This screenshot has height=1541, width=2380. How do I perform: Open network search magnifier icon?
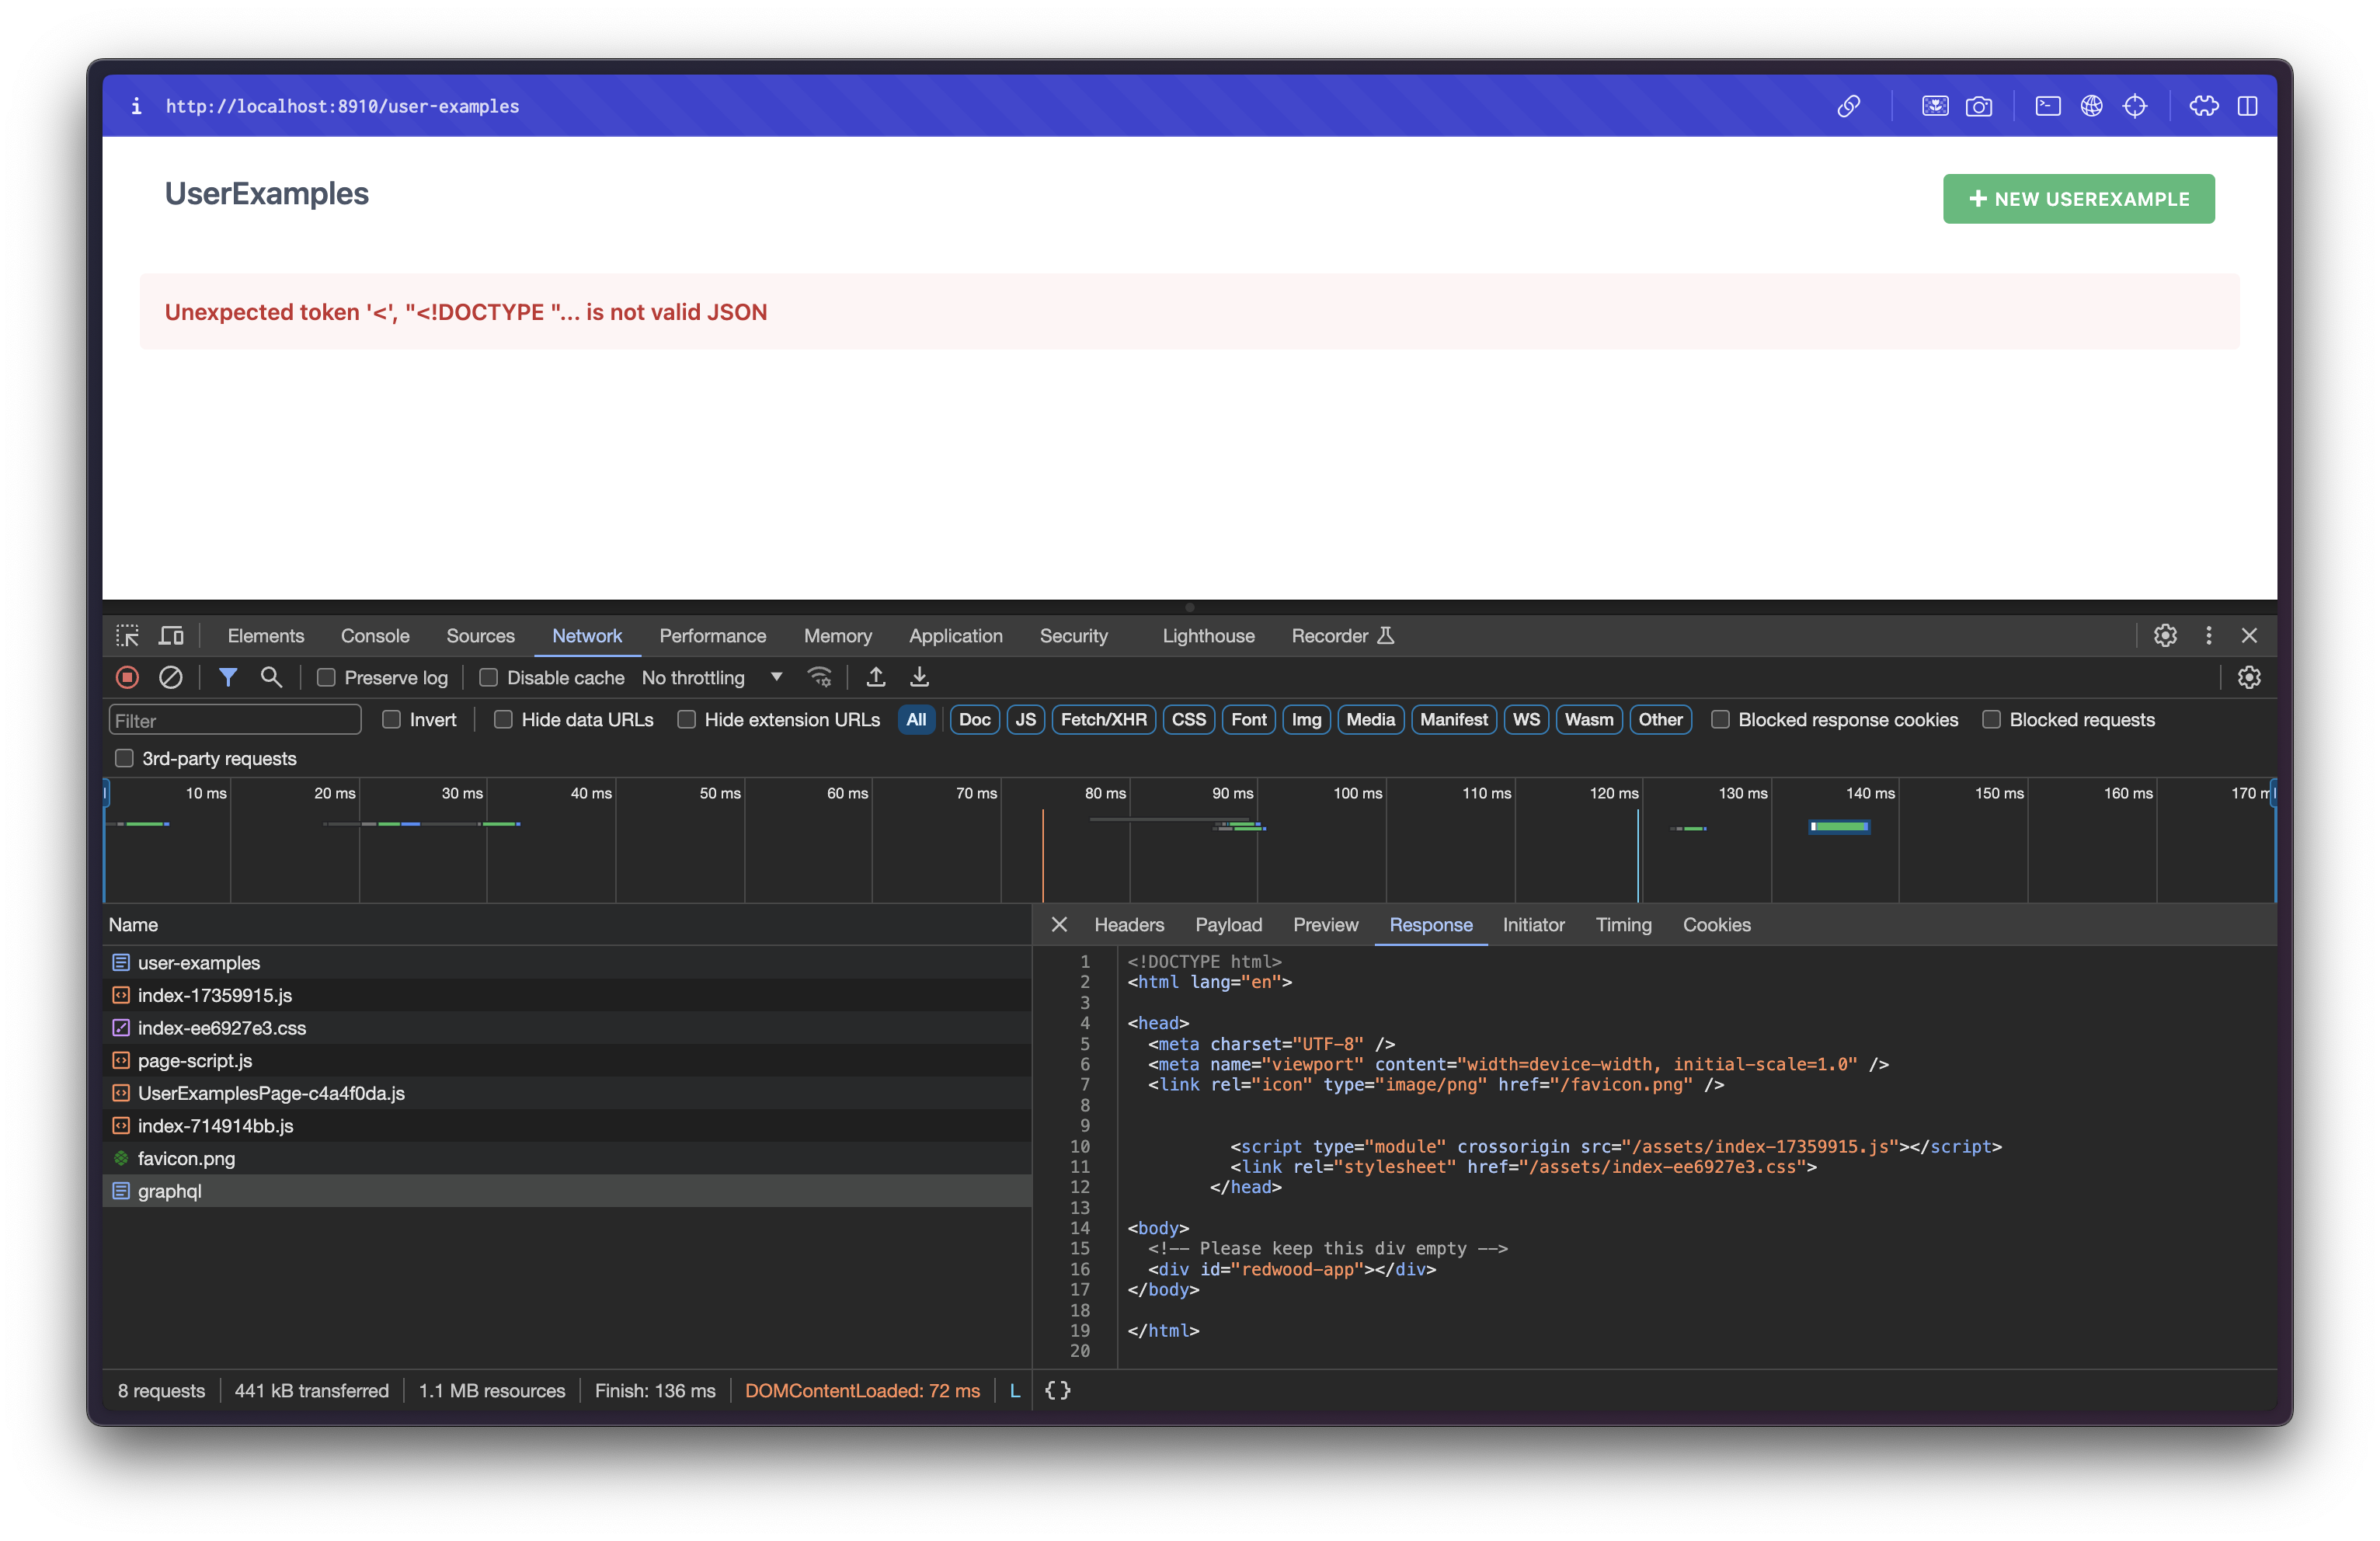pos(271,677)
